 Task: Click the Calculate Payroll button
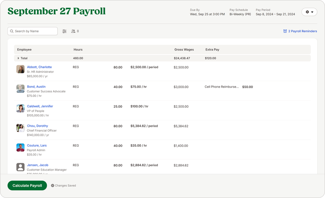[27, 185]
